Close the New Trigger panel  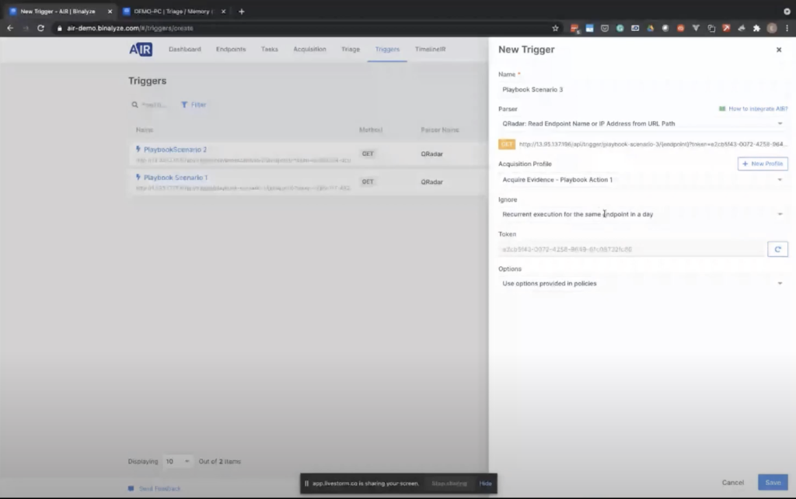[x=779, y=50]
